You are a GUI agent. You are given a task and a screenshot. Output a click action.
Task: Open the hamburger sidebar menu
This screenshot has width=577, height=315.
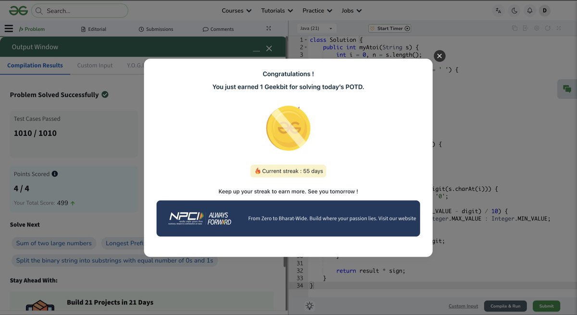[x=9, y=29]
